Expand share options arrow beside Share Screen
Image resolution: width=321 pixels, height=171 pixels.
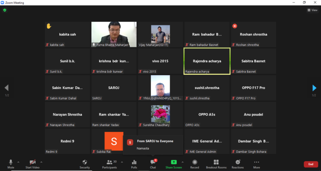tap(183, 162)
